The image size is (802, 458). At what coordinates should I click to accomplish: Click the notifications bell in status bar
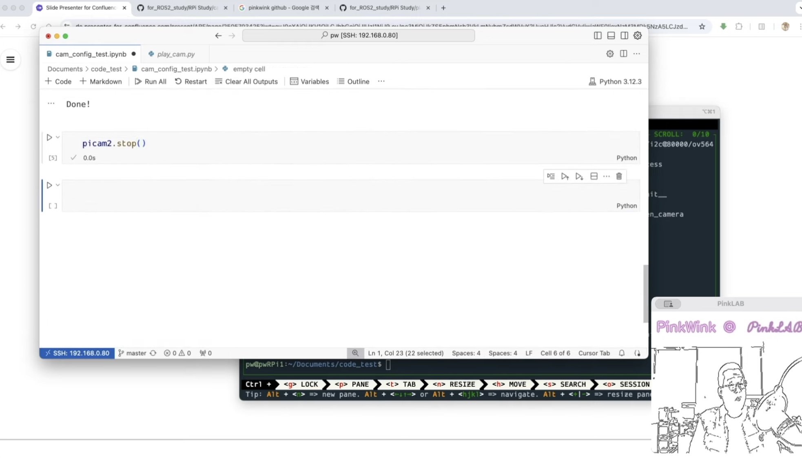[622, 353]
